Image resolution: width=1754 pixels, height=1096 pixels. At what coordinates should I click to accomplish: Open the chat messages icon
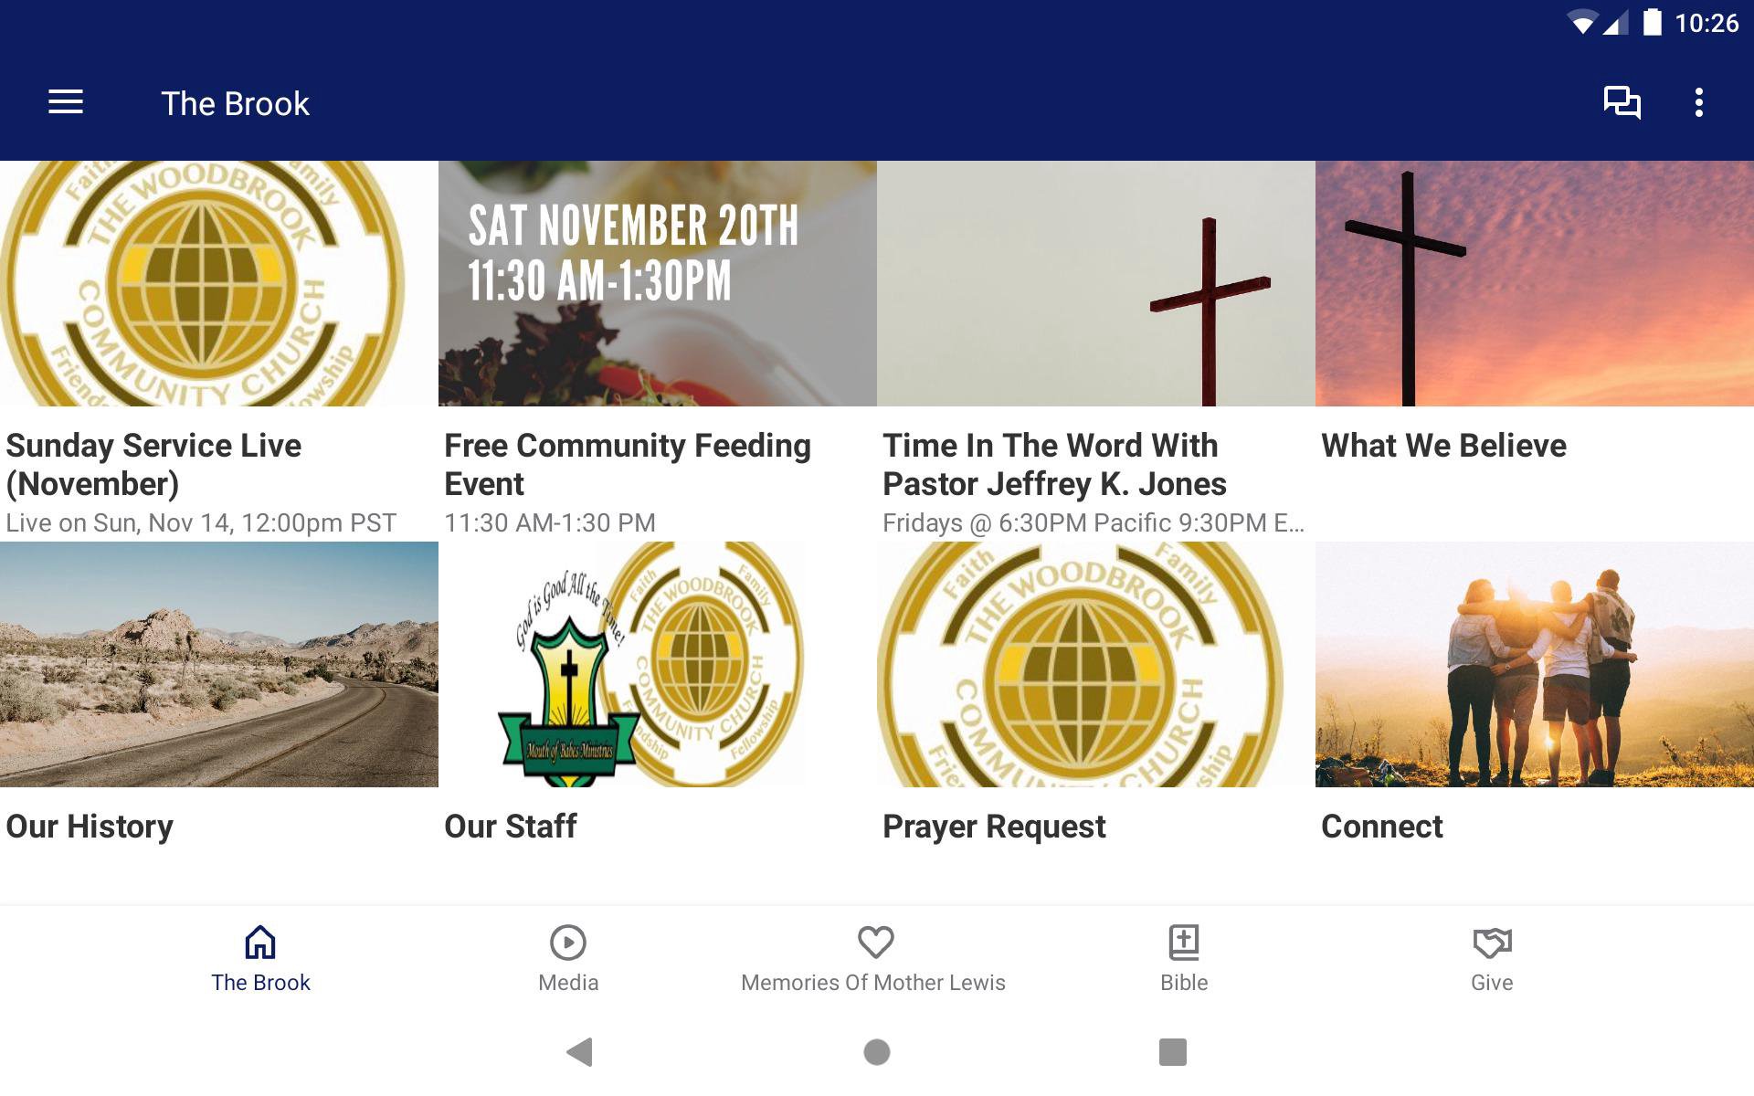(x=1622, y=102)
